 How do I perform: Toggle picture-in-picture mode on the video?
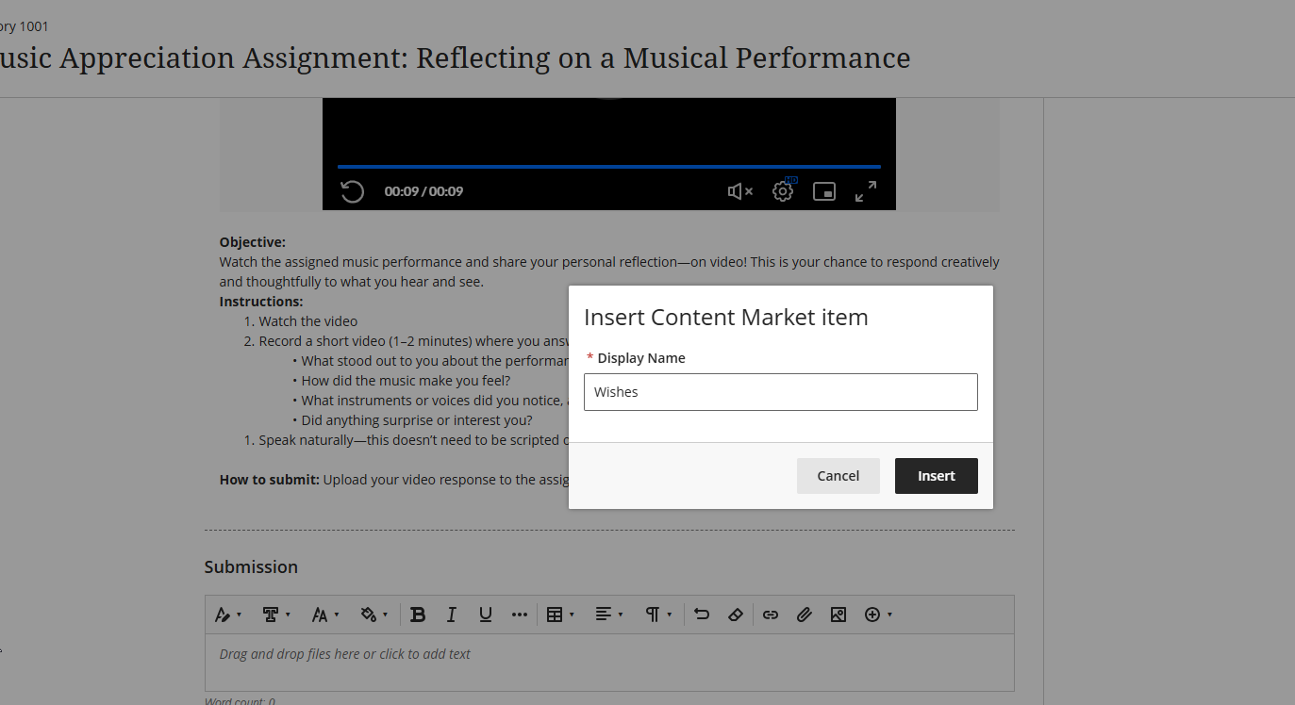(824, 191)
